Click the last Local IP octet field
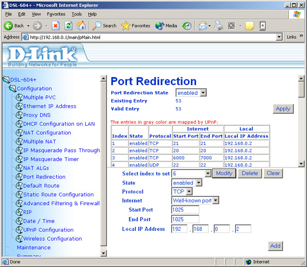 click(243, 229)
